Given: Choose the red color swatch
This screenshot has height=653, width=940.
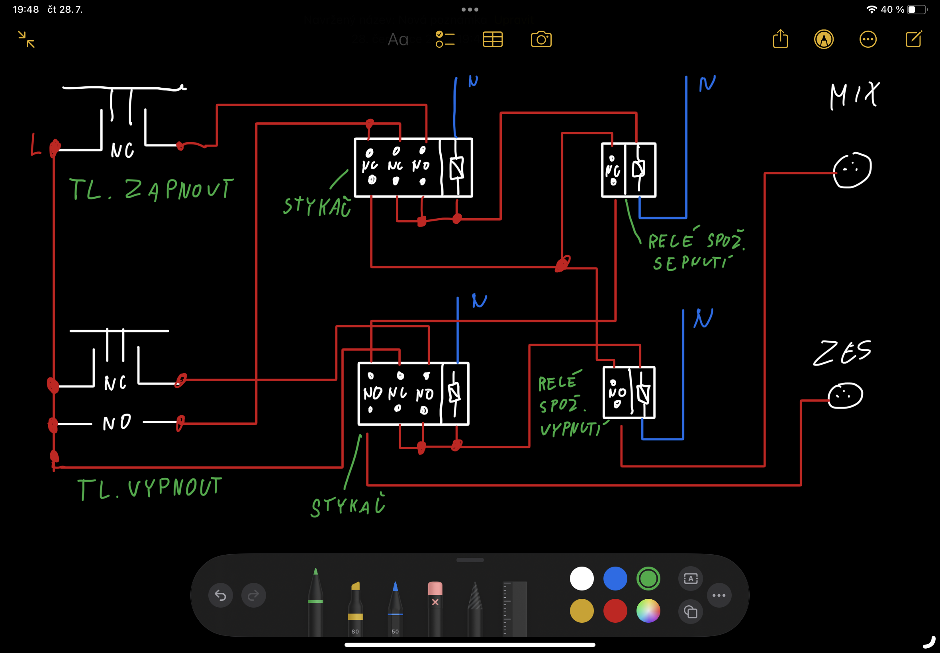Looking at the screenshot, I should (x=615, y=611).
